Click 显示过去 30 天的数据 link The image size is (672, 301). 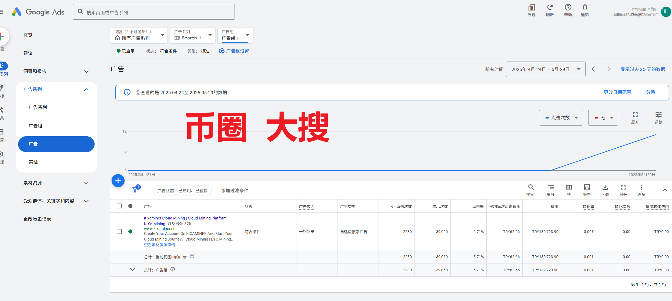(x=643, y=69)
